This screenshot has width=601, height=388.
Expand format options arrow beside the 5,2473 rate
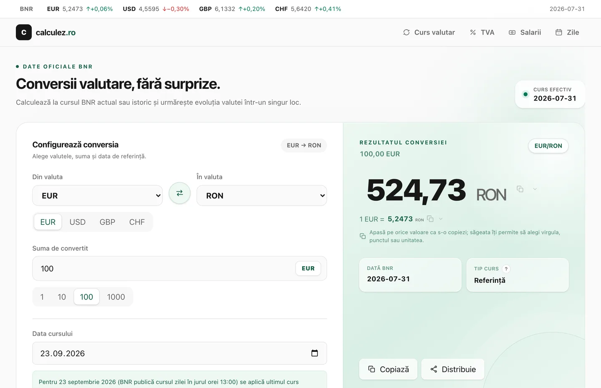tap(441, 219)
